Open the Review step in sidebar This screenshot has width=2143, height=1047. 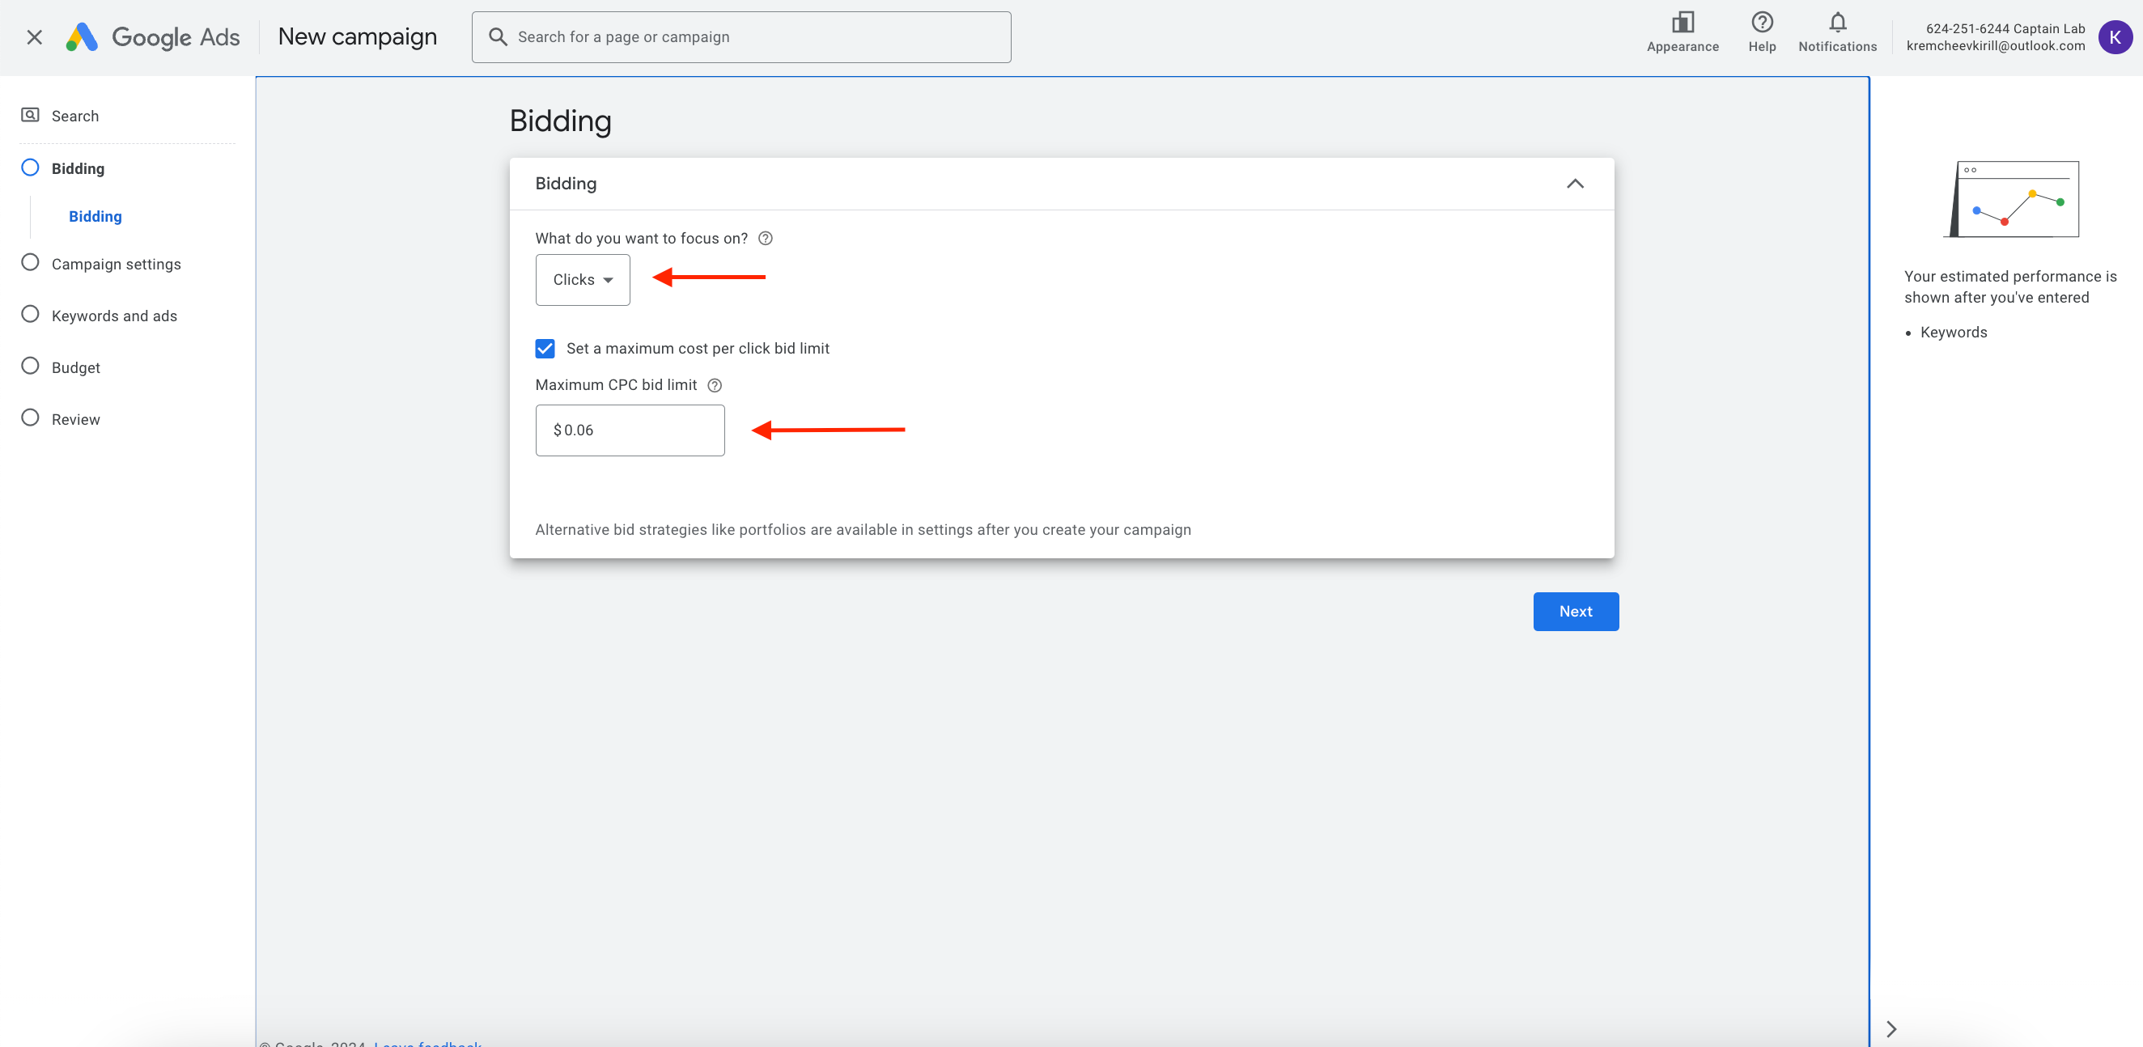(x=76, y=419)
